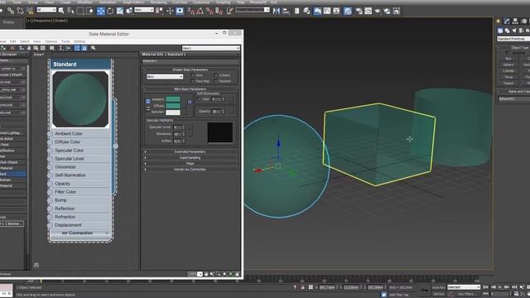Click the Sphere primitive button
530x298 pixels.
508,65
